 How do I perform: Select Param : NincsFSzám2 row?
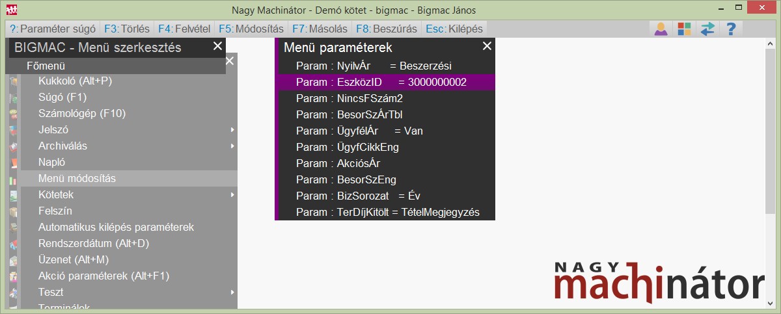(387, 98)
